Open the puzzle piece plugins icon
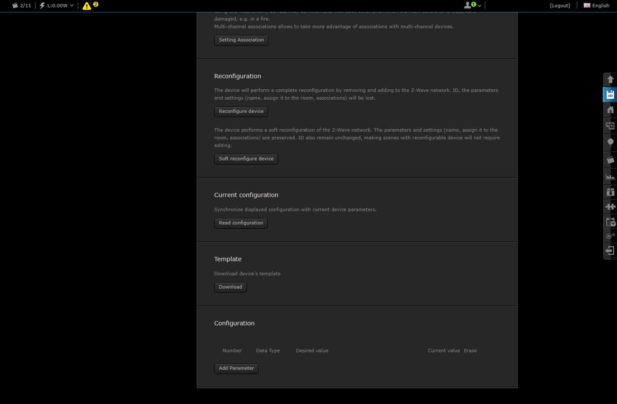This screenshot has height=404, width=617. pyautogui.click(x=610, y=207)
